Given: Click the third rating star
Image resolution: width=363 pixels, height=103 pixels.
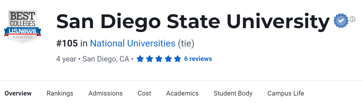Looking at the screenshot, I should click(159, 59).
